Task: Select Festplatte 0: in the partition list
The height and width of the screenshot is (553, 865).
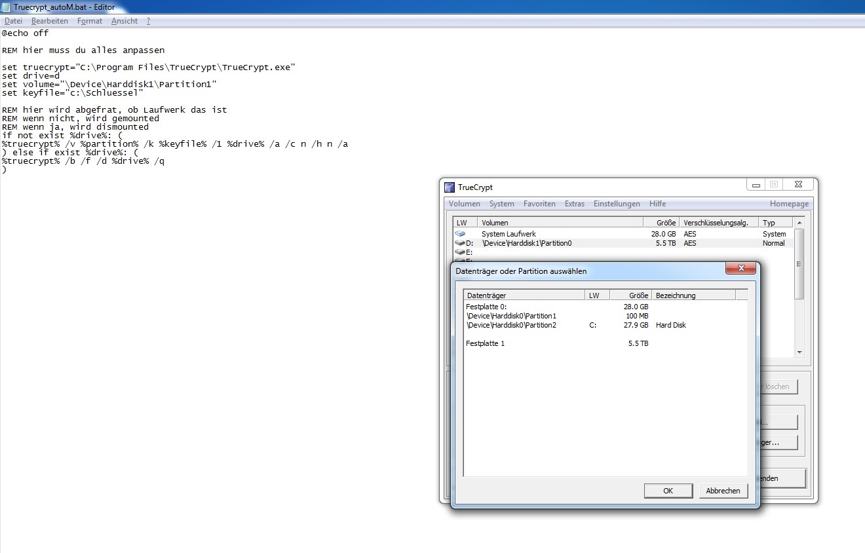Action: [605, 307]
